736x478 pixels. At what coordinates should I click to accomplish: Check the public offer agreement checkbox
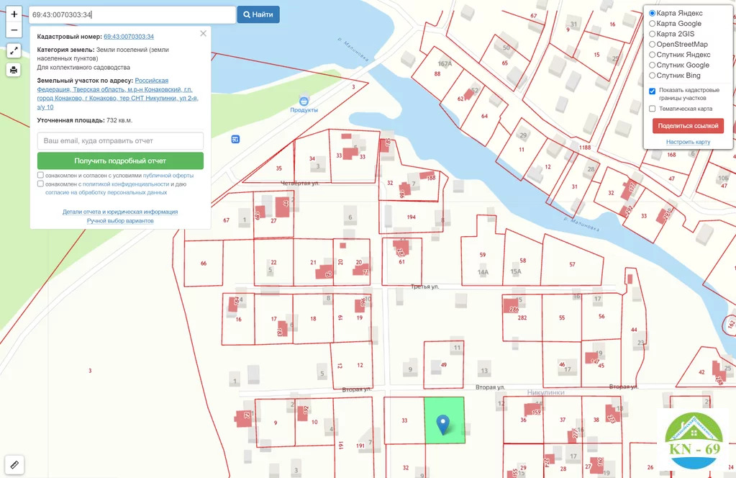40,175
